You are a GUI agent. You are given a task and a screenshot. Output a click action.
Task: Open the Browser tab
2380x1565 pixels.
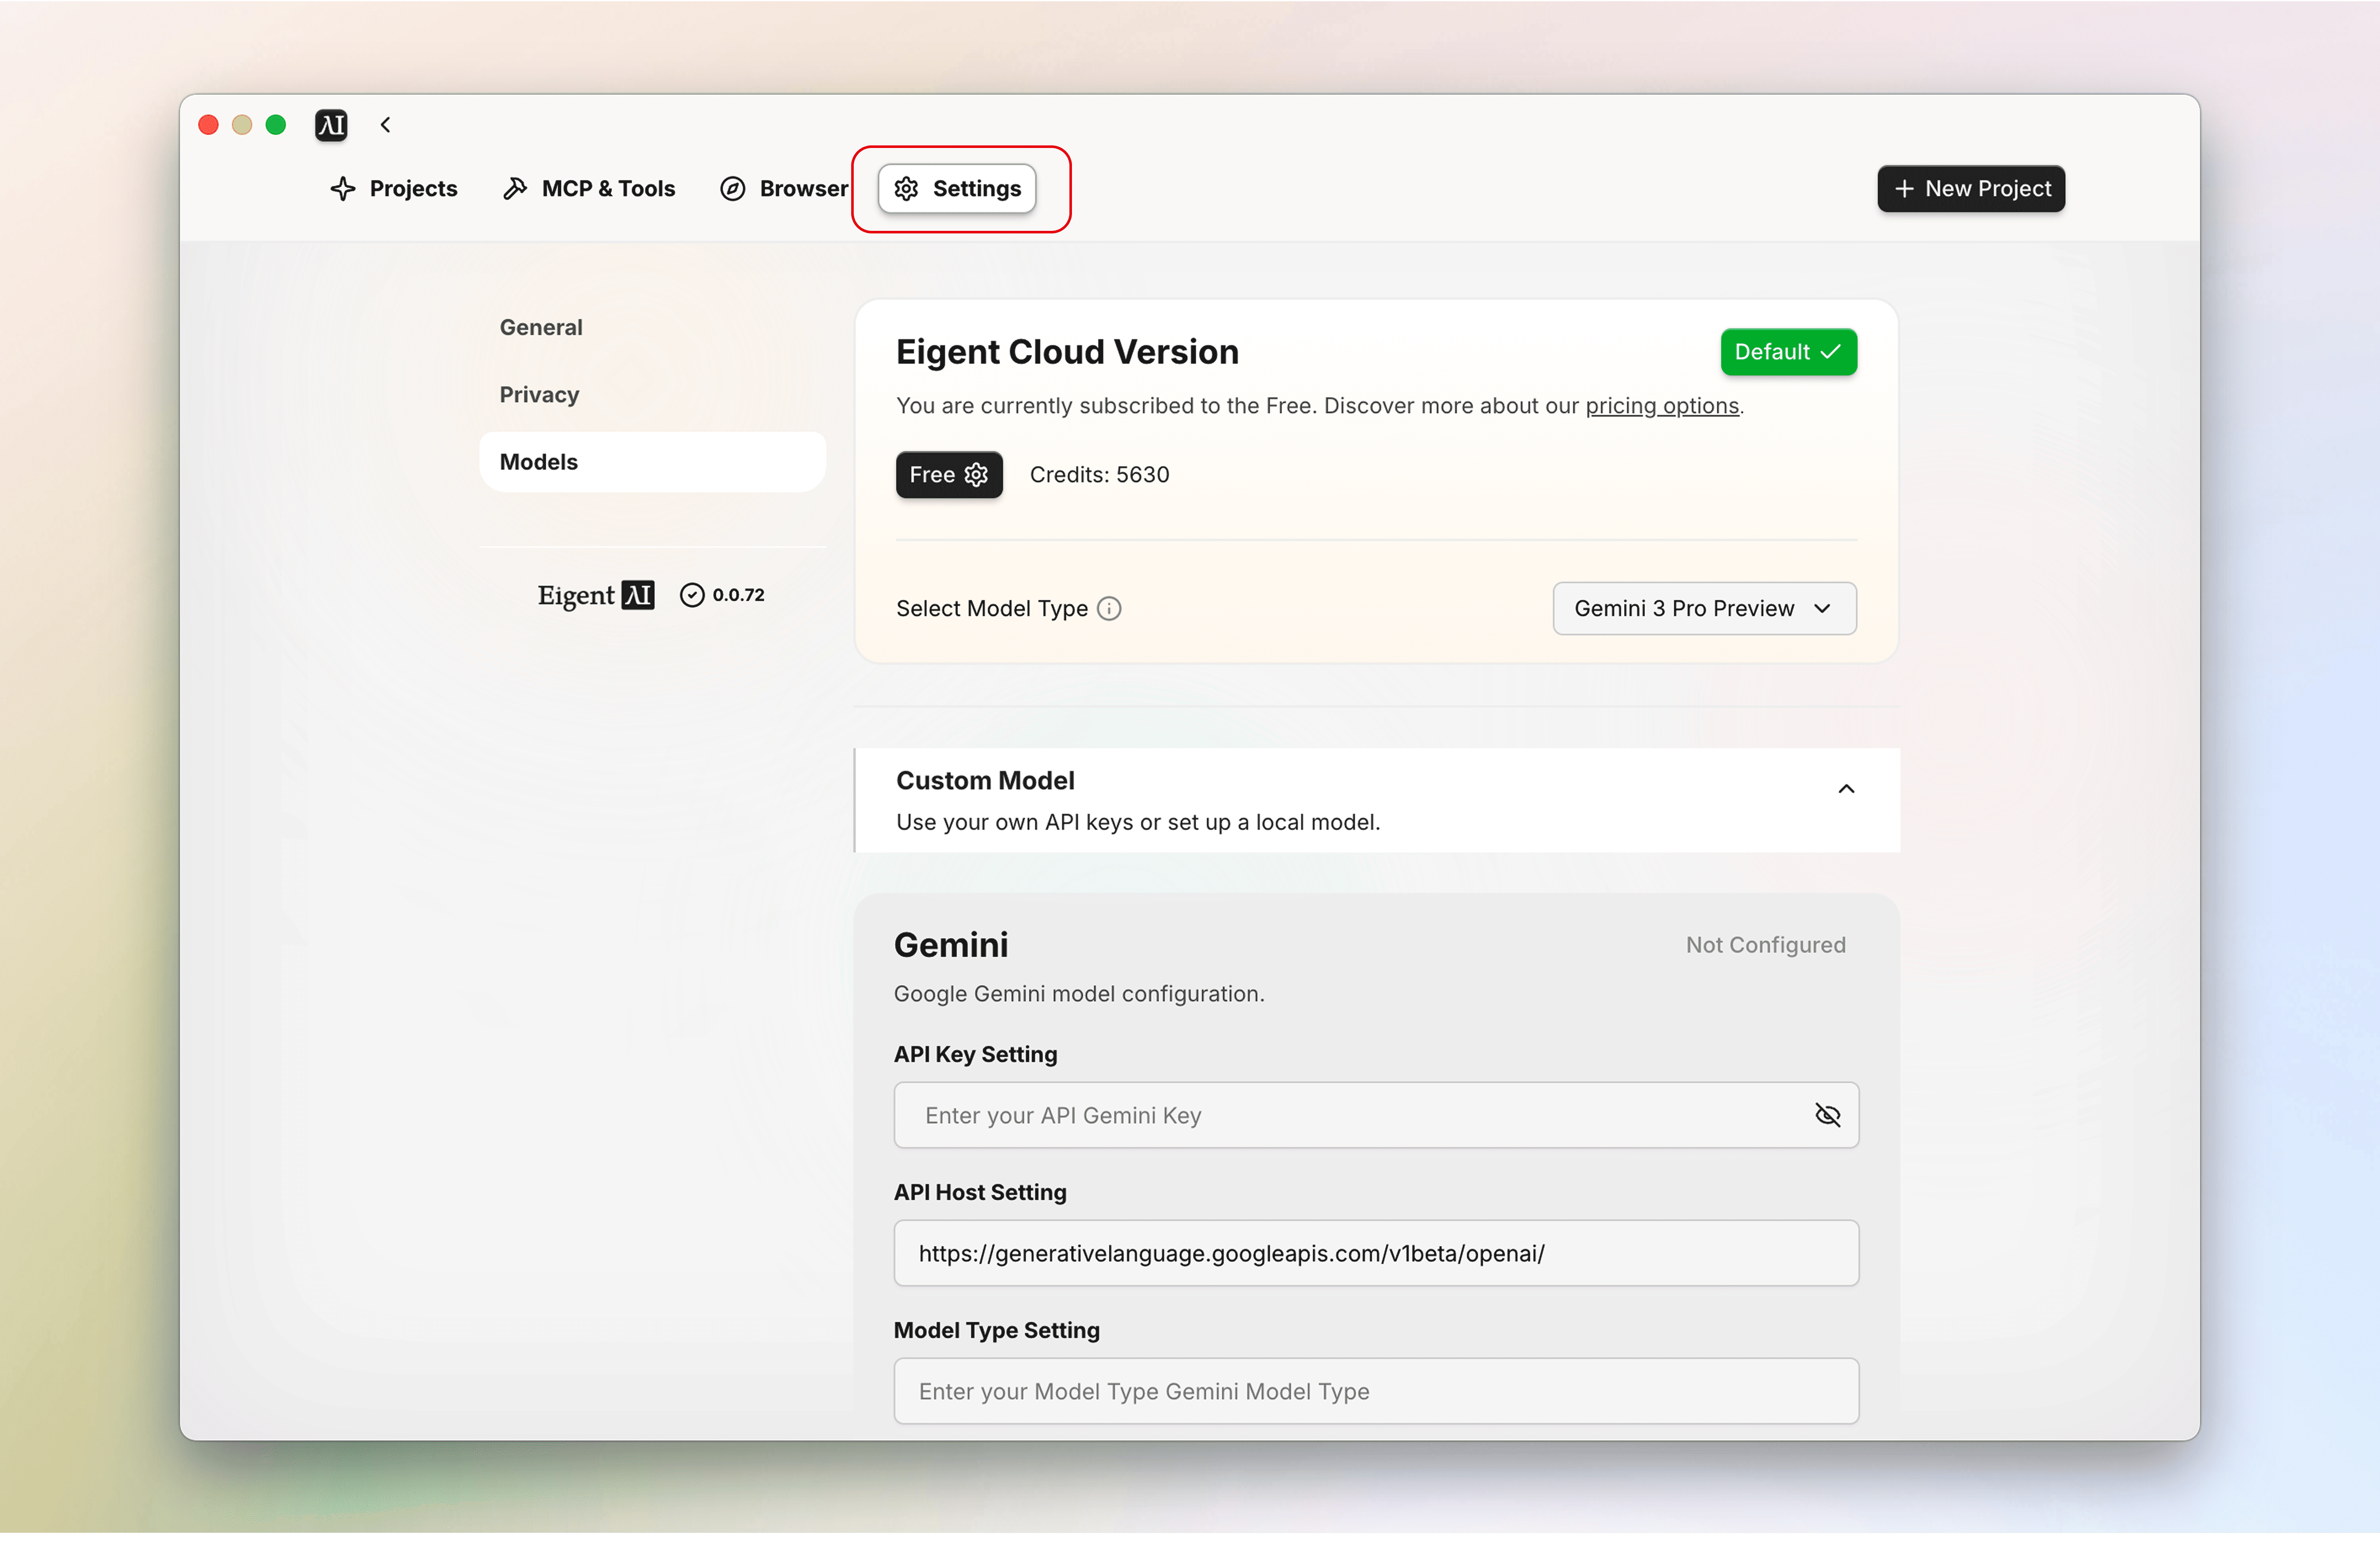(784, 189)
